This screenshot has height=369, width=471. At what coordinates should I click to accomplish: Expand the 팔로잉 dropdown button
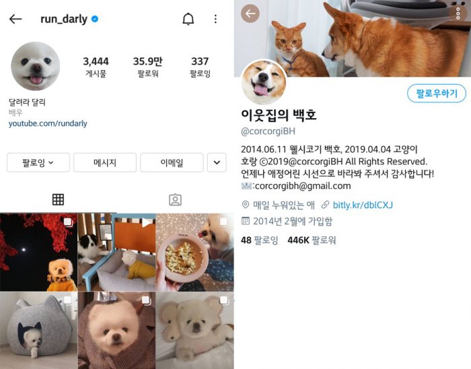(x=38, y=162)
